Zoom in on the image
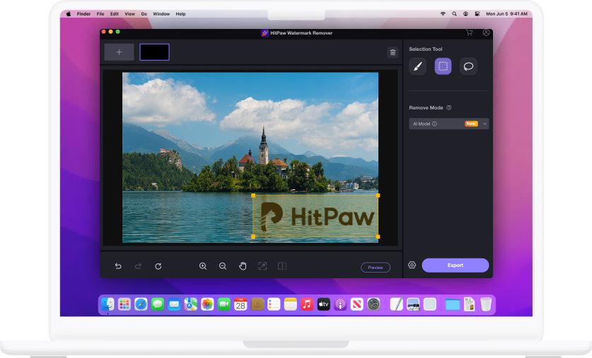Image resolution: width=592 pixels, height=358 pixels. (203, 266)
